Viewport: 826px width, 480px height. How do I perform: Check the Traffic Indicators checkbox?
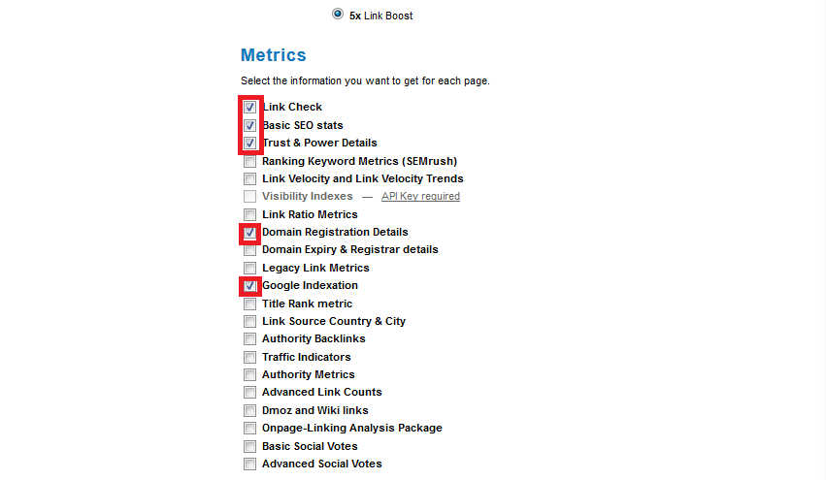[x=250, y=358]
